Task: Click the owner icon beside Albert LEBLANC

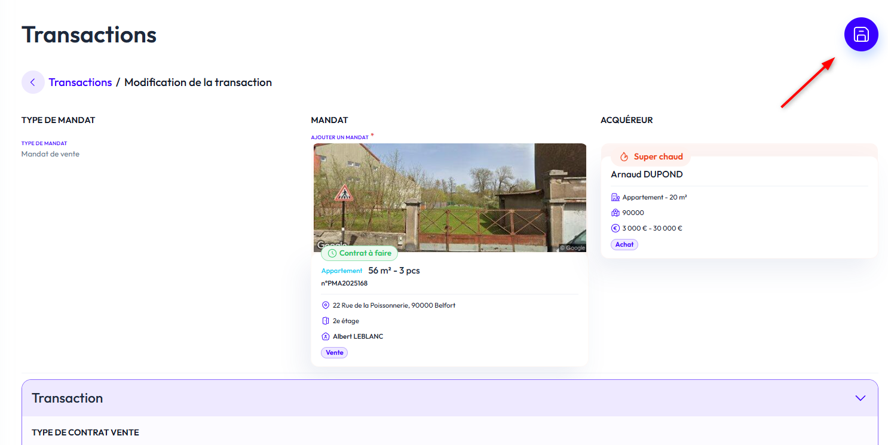Action: tap(326, 336)
